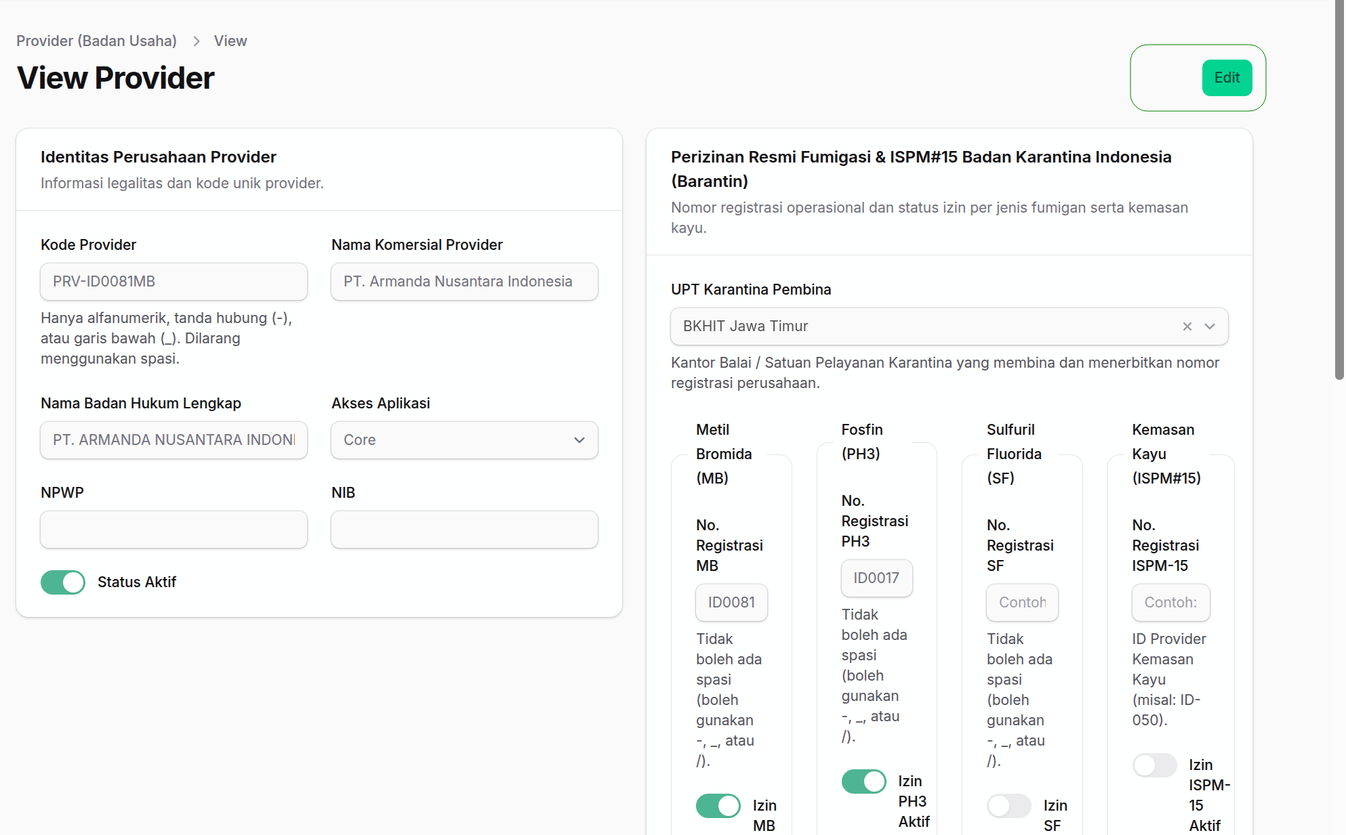
Task: Click the page vertical scrollbar
Action: point(1339,190)
